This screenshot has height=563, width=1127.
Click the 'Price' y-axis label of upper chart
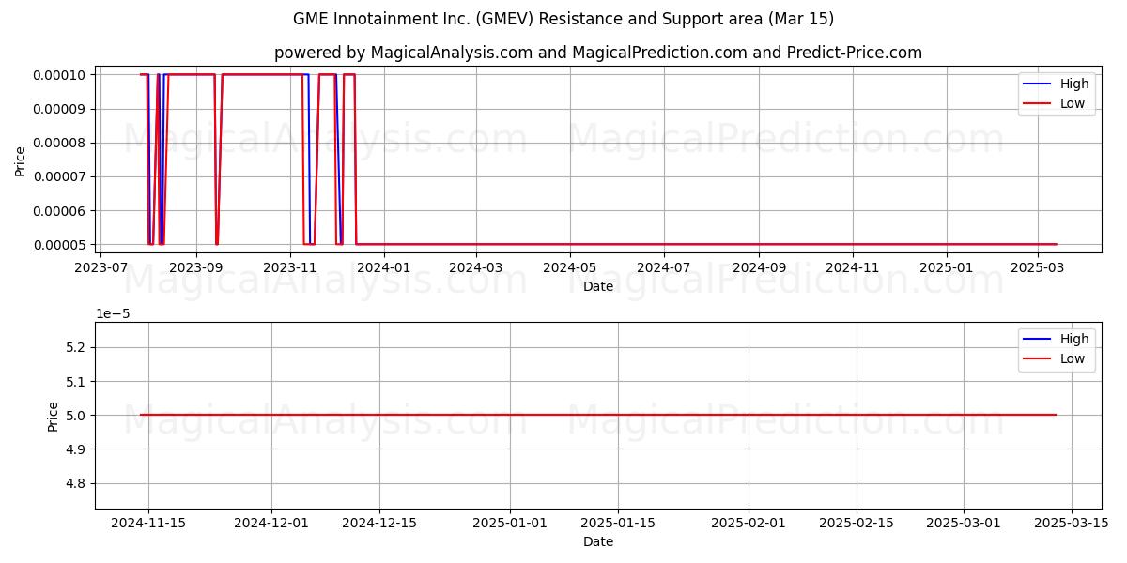pos(21,160)
